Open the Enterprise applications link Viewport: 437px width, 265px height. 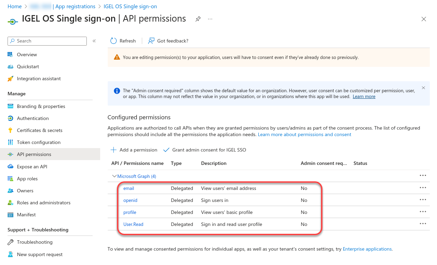coord(367,249)
